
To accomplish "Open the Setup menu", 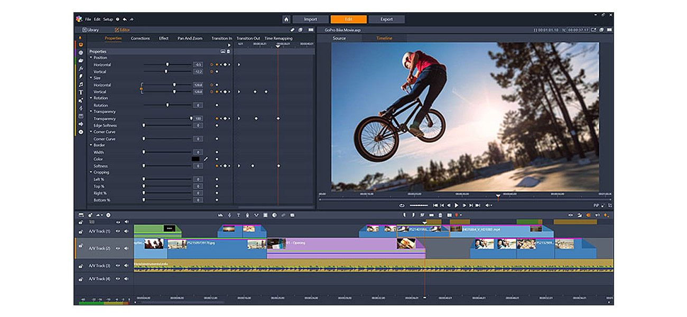I will (108, 19).
